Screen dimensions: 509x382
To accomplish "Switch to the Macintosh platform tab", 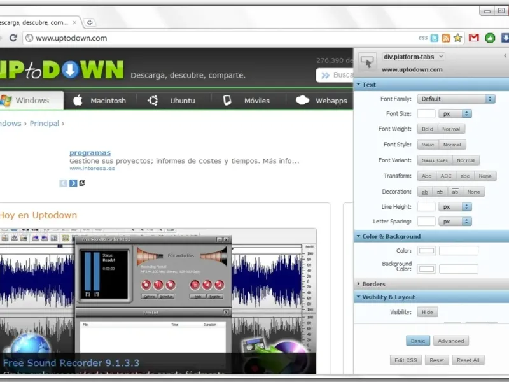I will (100, 101).
